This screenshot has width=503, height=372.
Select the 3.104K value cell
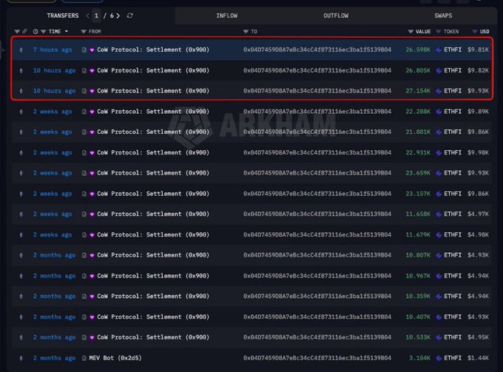[x=419, y=358]
